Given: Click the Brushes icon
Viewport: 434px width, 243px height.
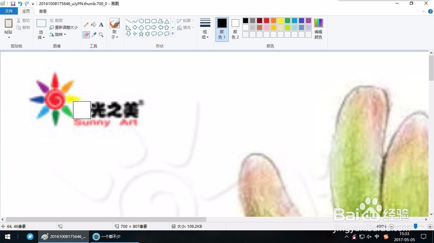Looking at the screenshot, I should [x=114, y=23].
